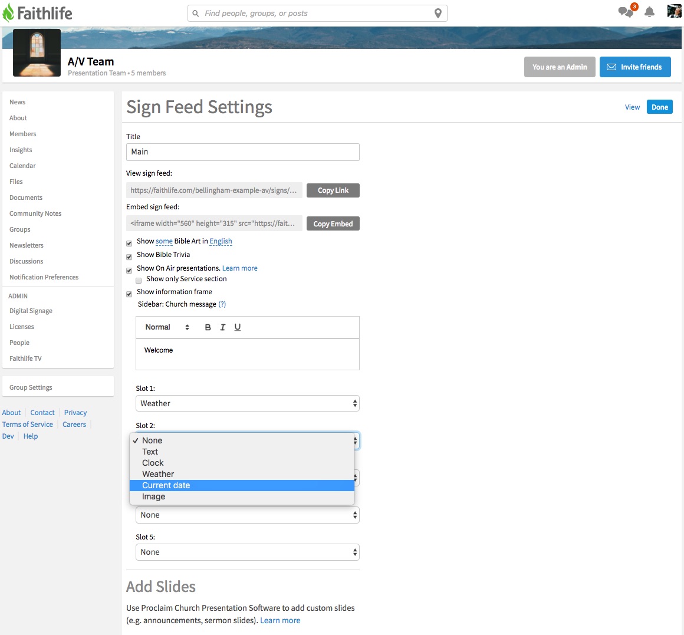Image resolution: width=684 pixels, height=635 pixels.
Task: Click the You are an Admin button
Action: 560,67
